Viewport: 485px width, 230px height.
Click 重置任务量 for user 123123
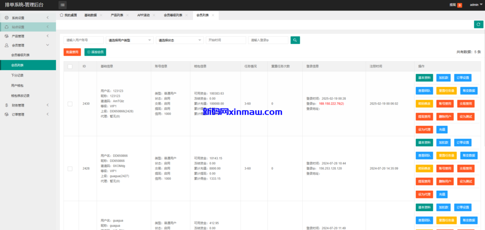pyautogui.click(x=446, y=91)
